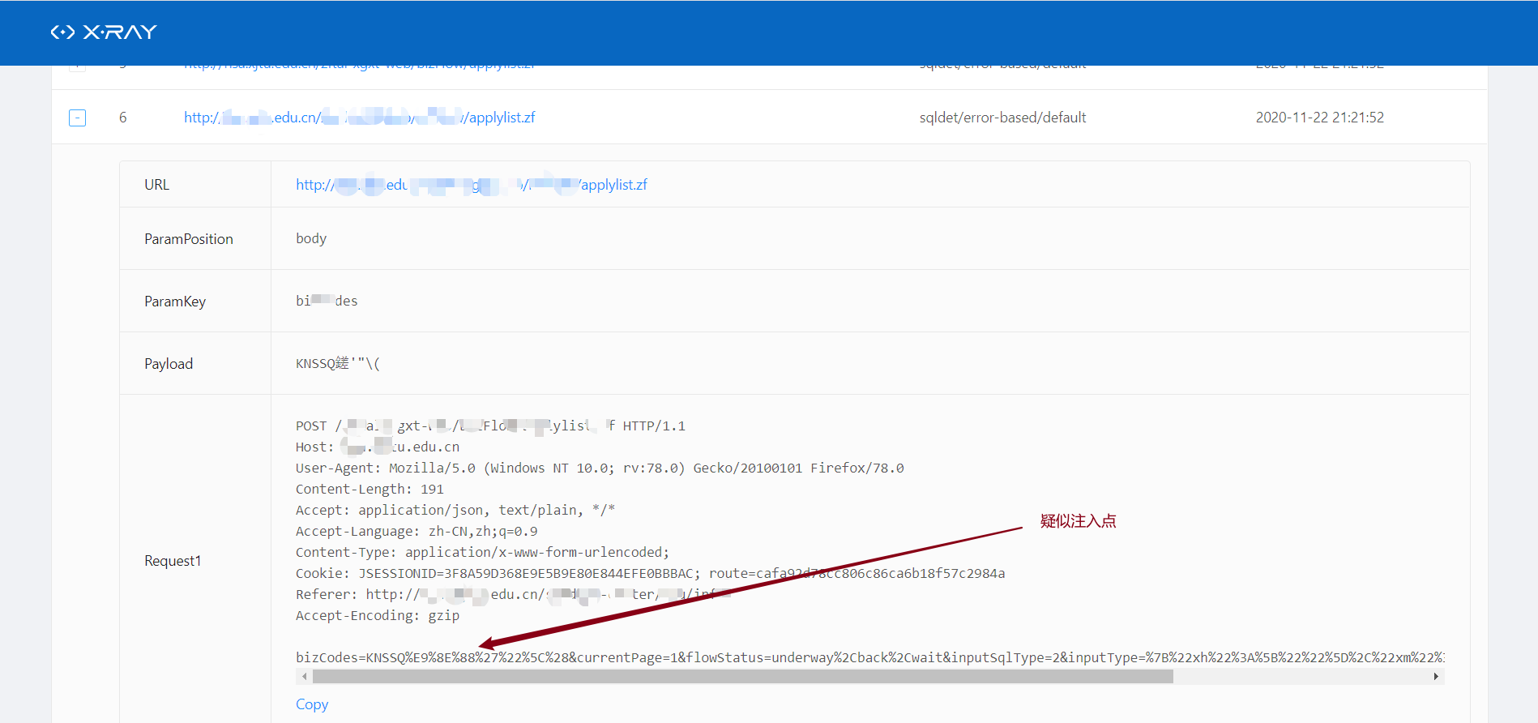1538x723 pixels.
Task: Select the 'Content-Length: 191' header line
Action: 370,489
